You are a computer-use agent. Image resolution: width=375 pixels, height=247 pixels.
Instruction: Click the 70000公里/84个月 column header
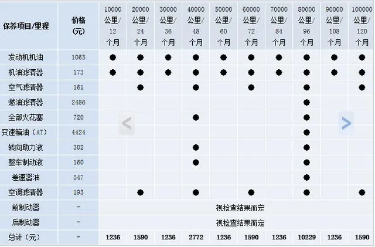(x=279, y=26)
